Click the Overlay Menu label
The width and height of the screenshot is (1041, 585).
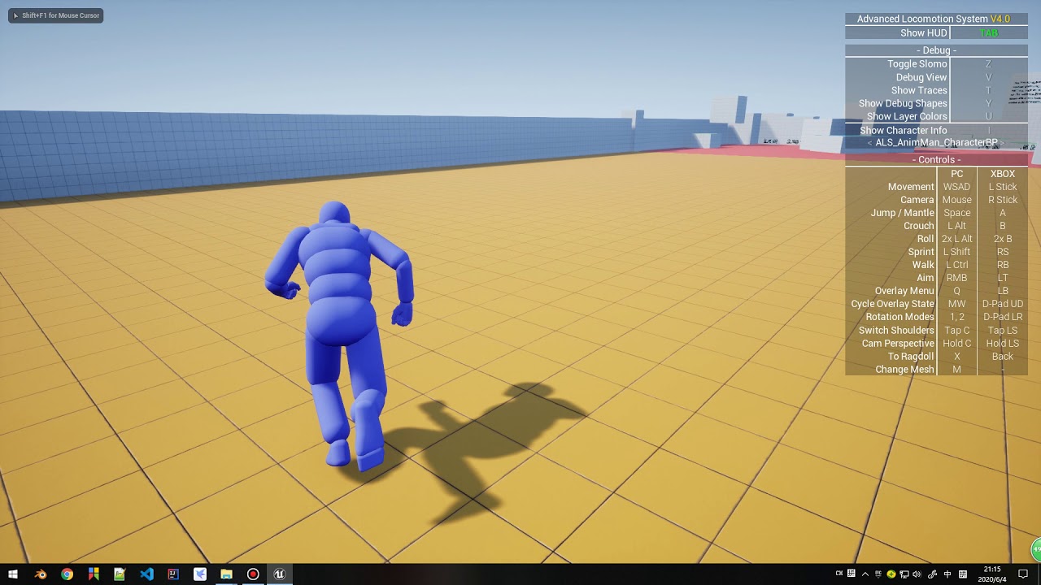coord(904,291)
